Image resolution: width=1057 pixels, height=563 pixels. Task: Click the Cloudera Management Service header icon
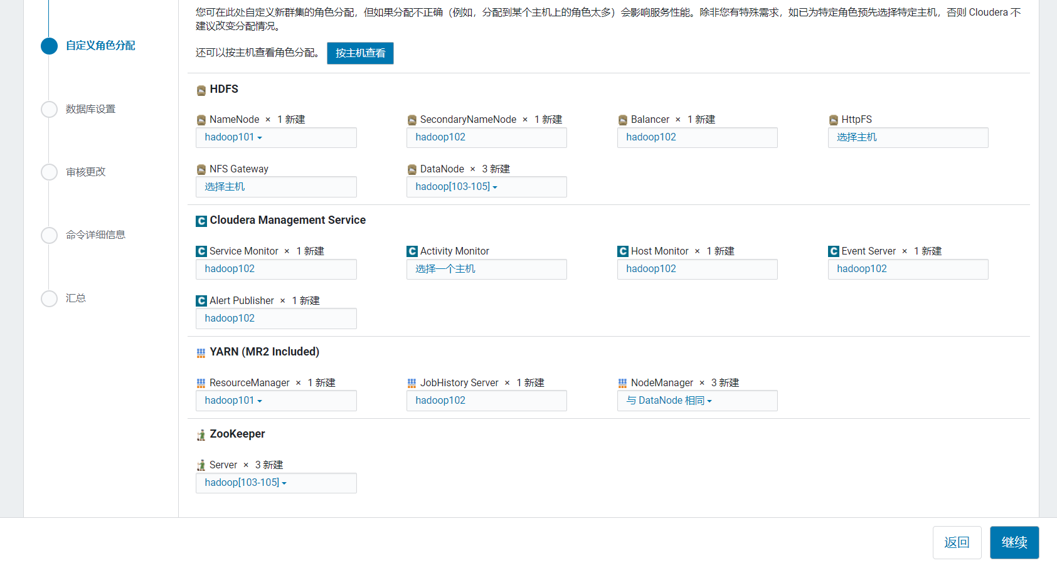tap(201, 221)
